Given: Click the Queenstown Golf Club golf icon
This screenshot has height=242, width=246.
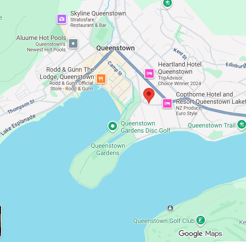Looking at the screenshot, I should tap(201, 220).
